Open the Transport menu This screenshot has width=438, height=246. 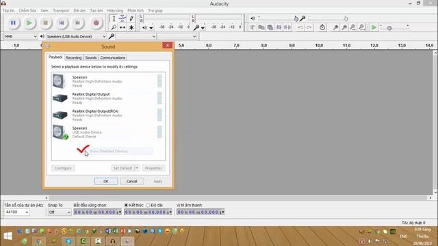(x=61, y=10)
